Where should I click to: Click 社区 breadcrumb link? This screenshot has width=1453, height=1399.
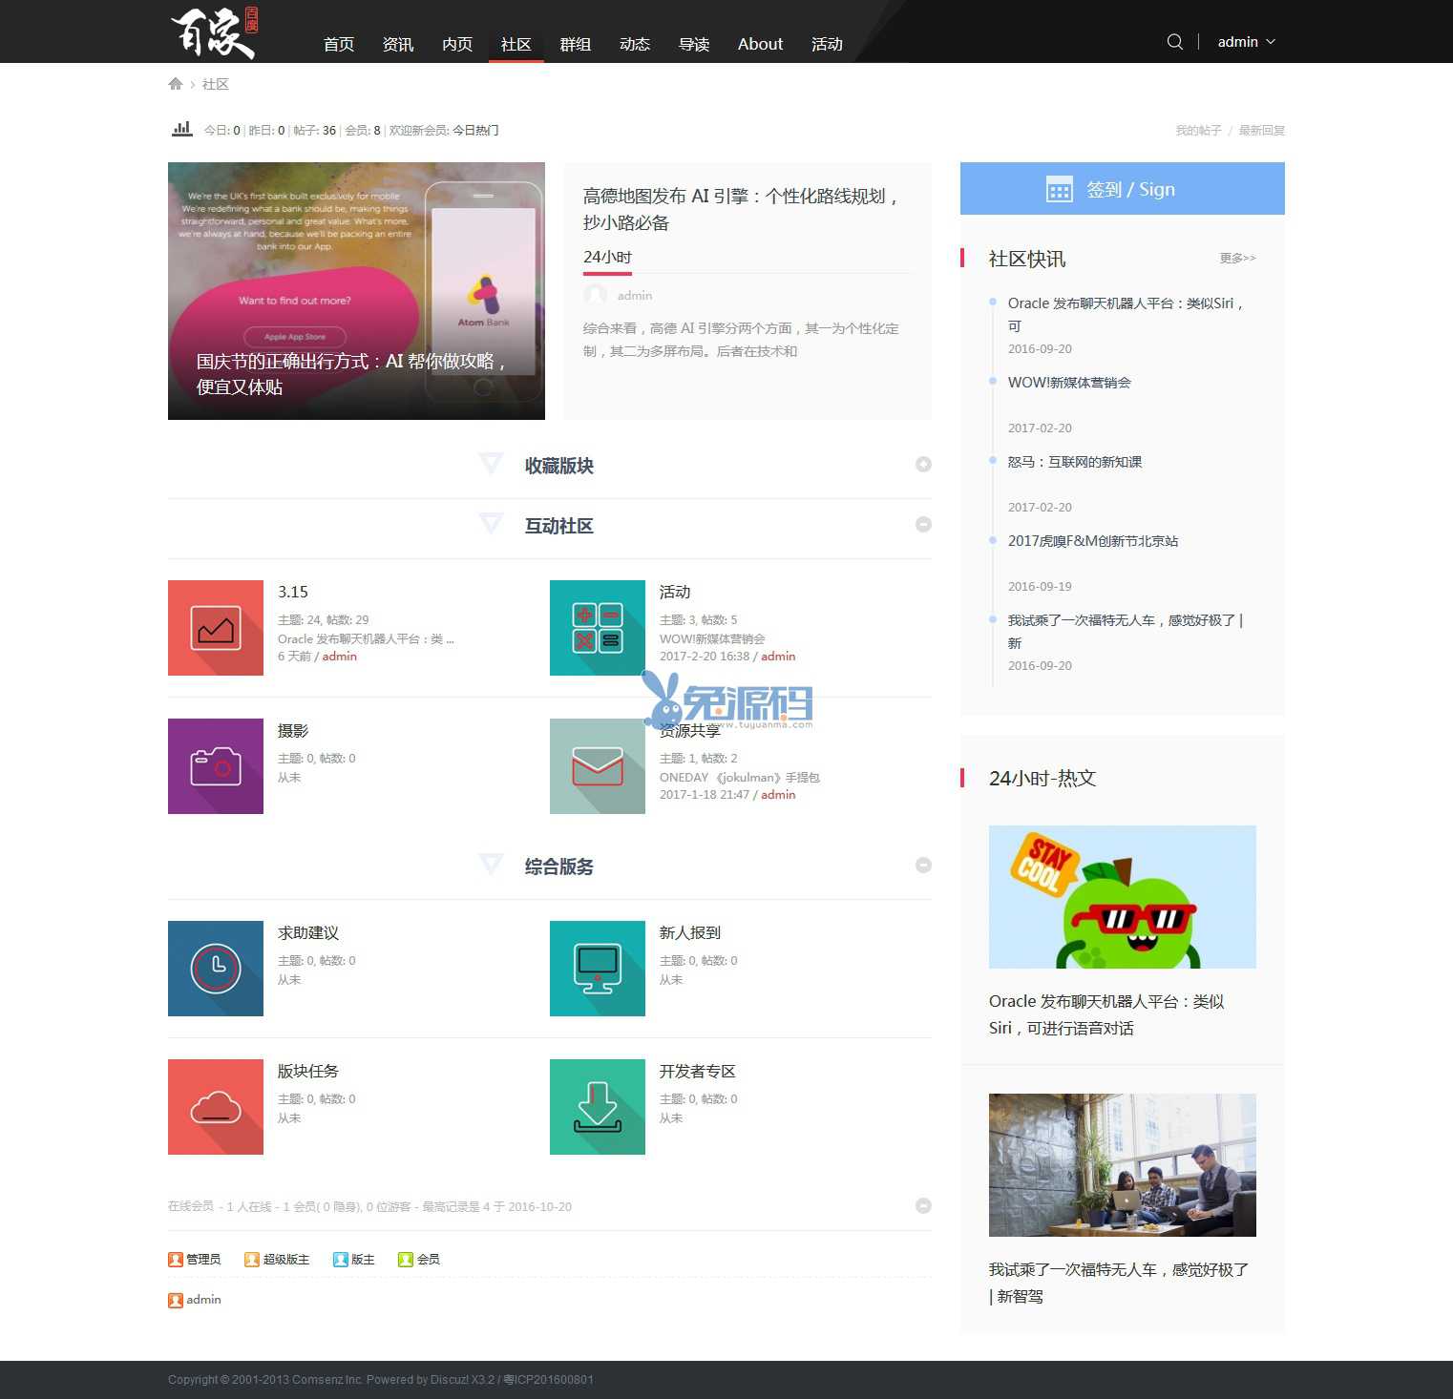click(216, 84)
